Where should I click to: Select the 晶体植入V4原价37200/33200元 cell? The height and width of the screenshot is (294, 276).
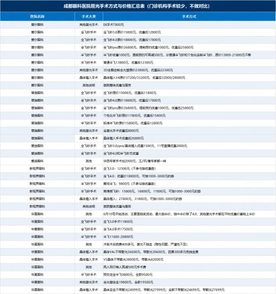[189, 77]
